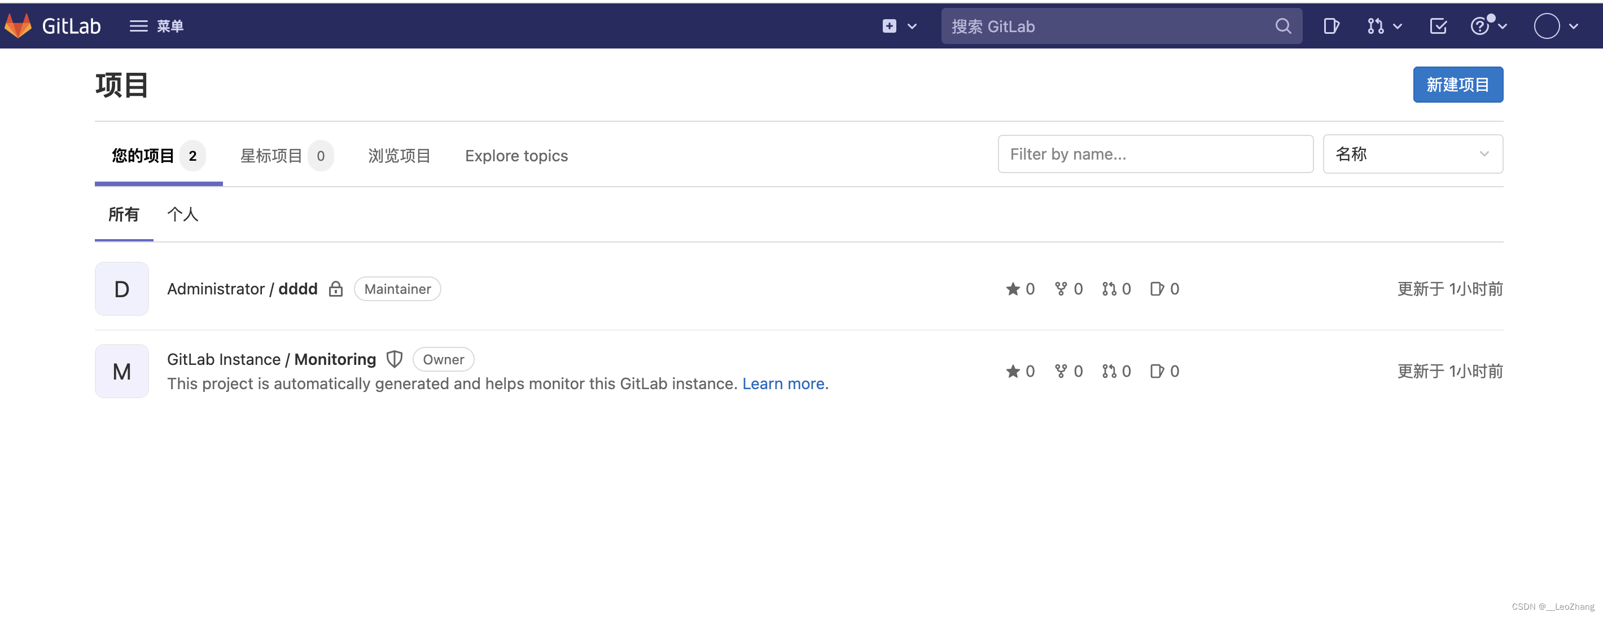The width and height of the screenshot is (1603, 617).
Task: Select the 所有 sub-tab
Action: 124,214
